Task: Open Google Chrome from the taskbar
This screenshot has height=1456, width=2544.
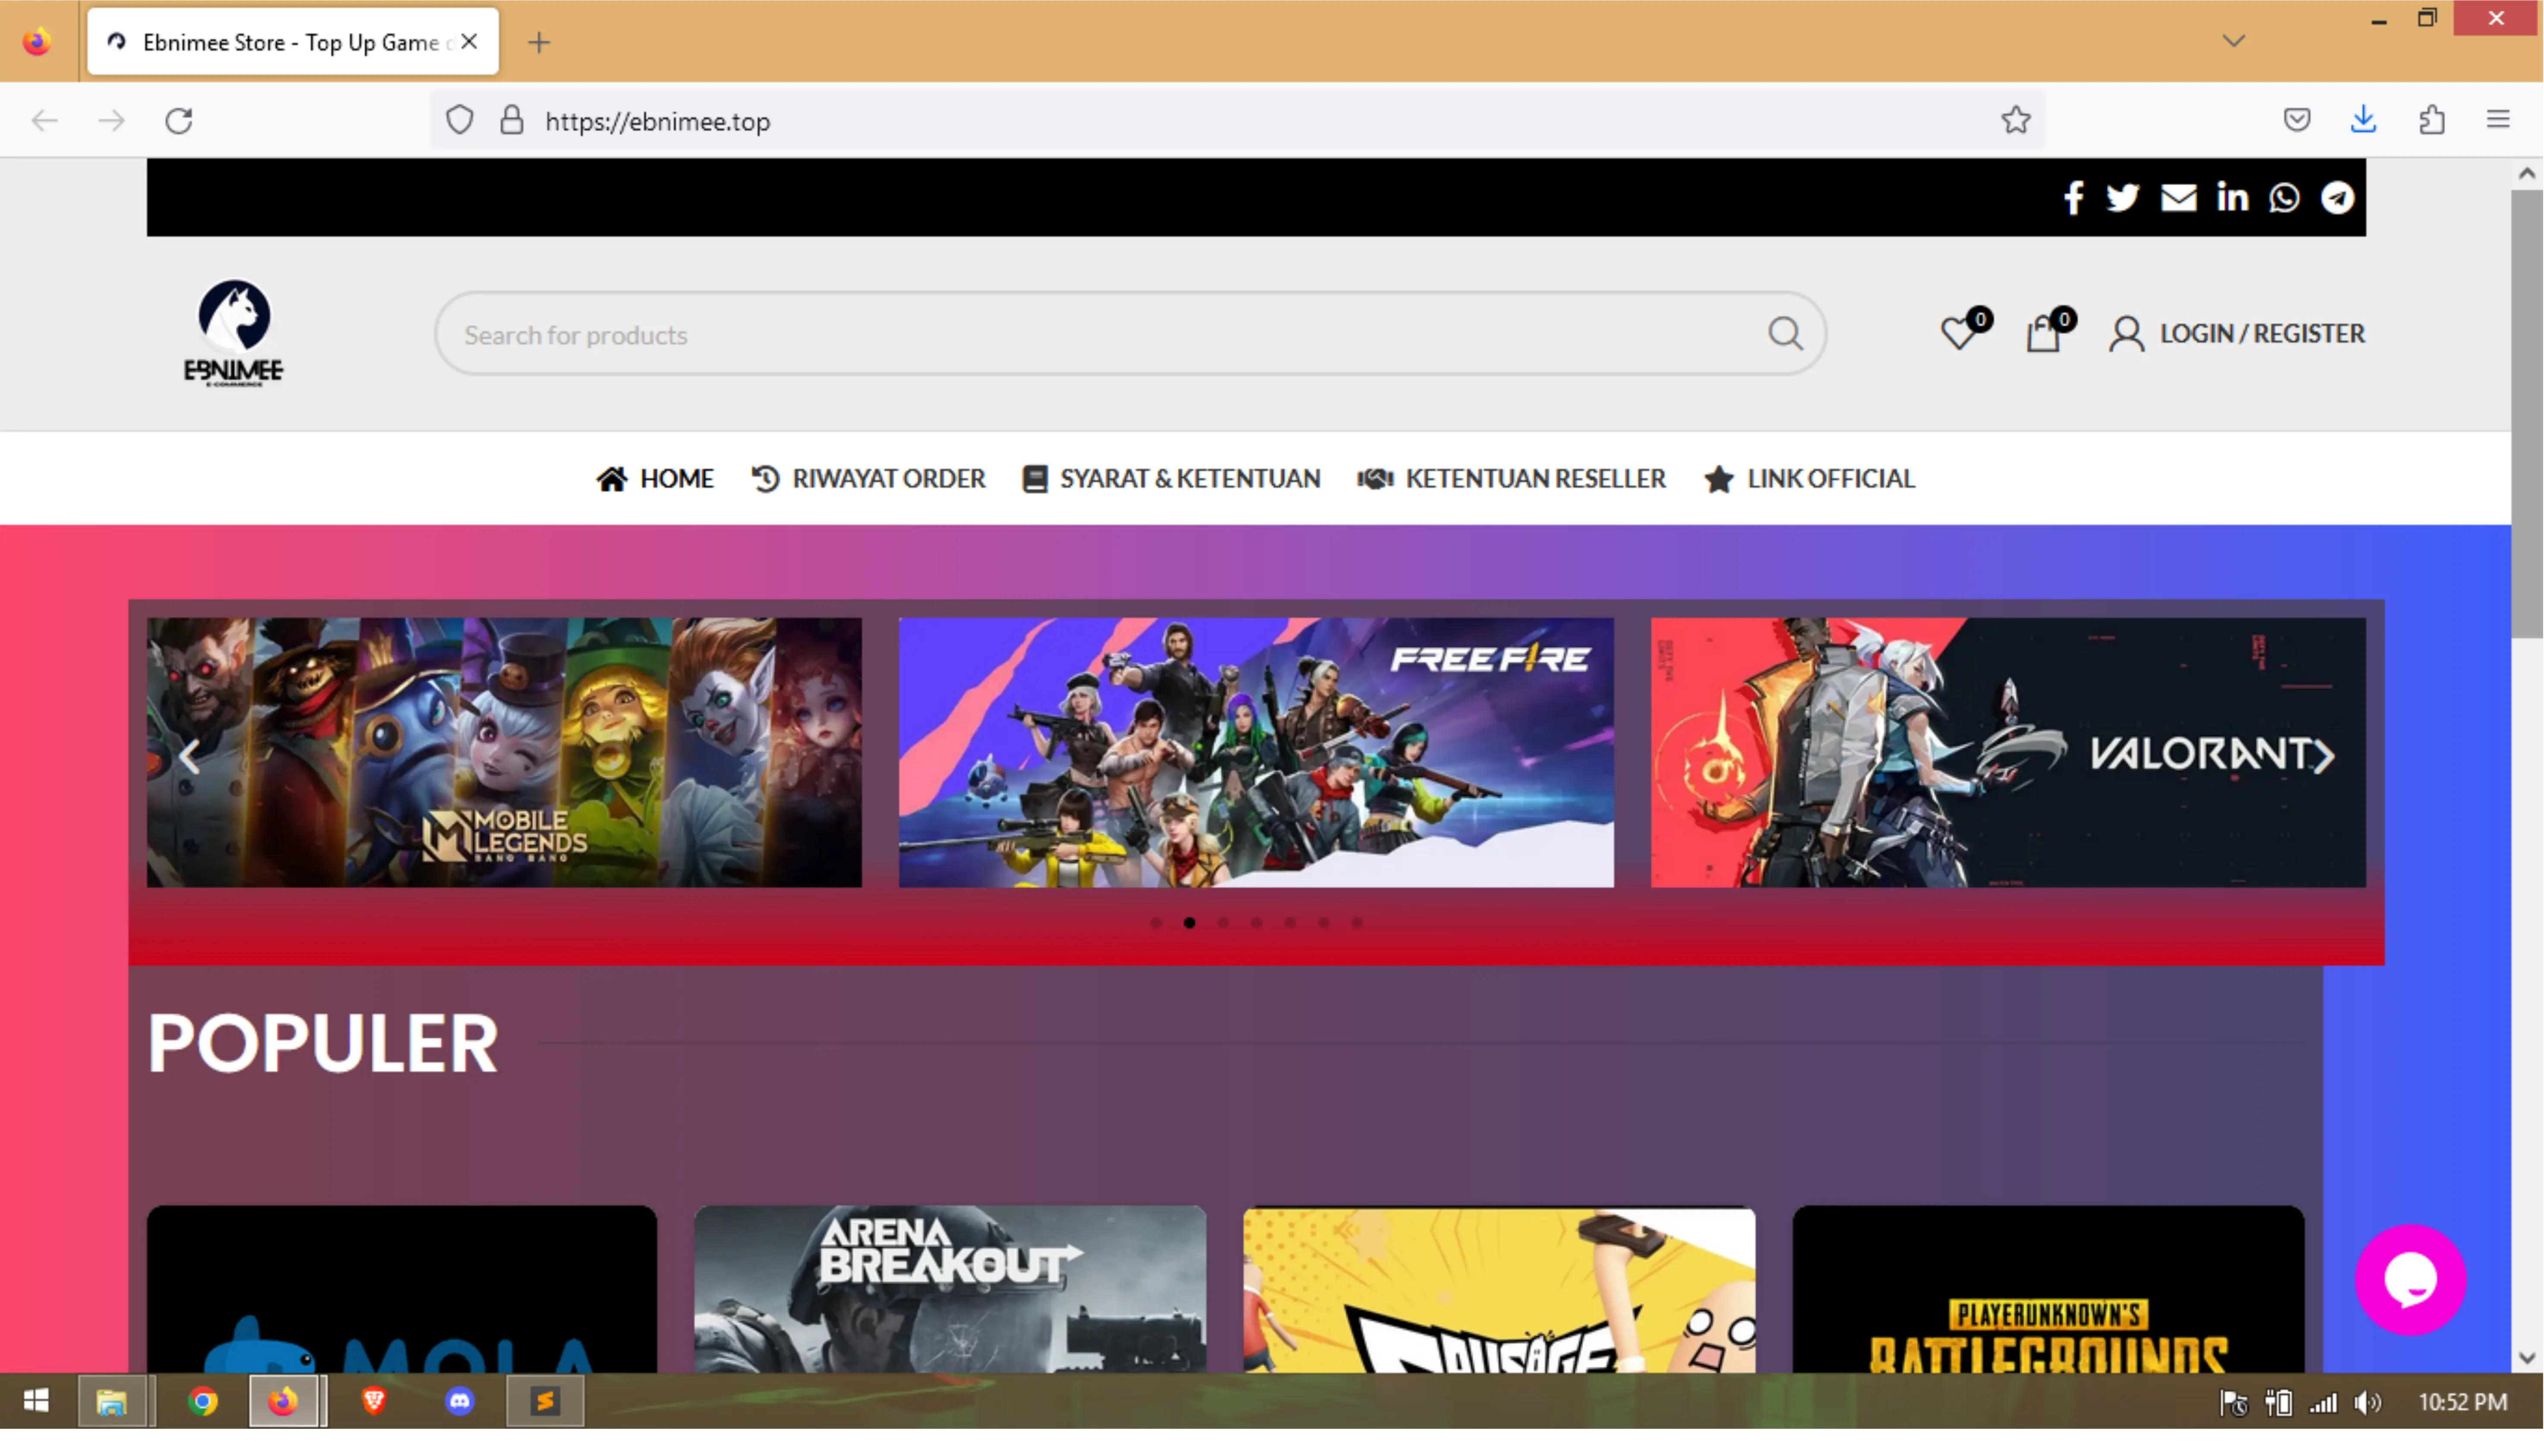Action: (x=203, y=1402)
